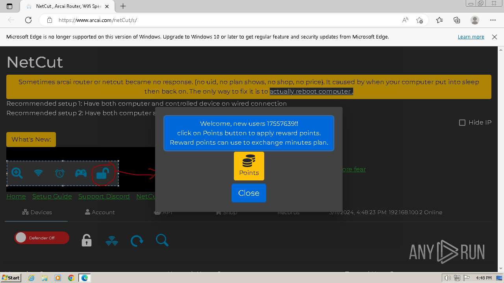Click the Edge taskbar icon
The image size is (504, 283).
coord(85,278)
